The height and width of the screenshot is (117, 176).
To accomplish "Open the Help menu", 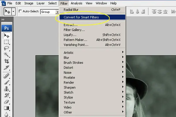I will tap(113, 3).
